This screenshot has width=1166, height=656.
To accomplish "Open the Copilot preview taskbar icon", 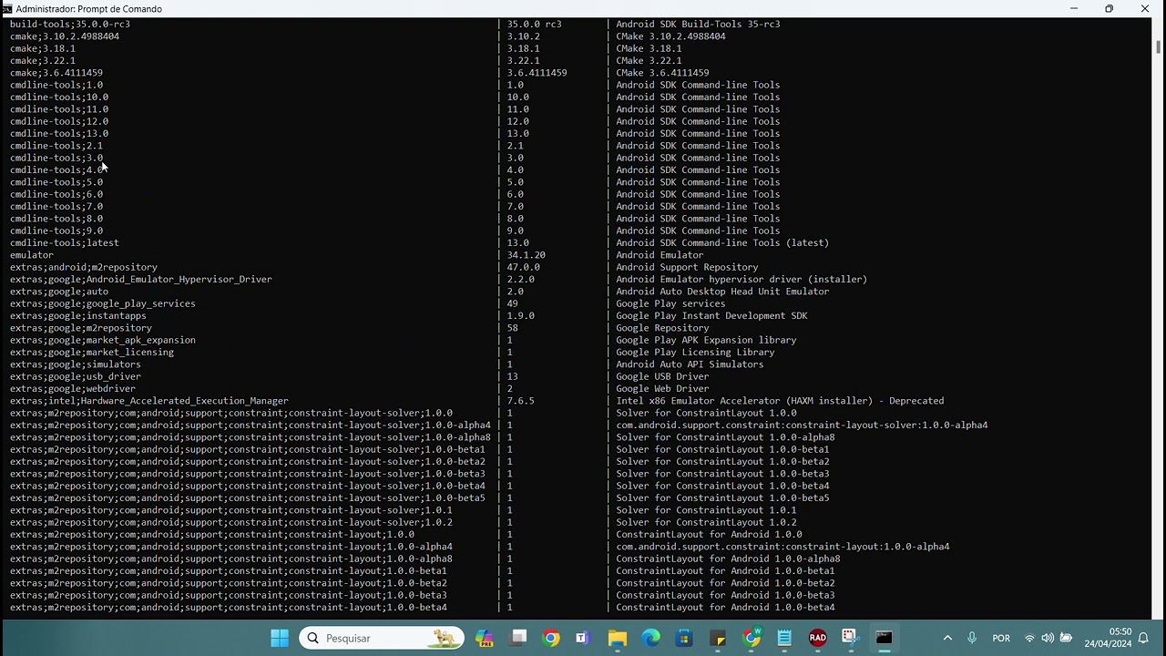I will (x=485, y=638).
